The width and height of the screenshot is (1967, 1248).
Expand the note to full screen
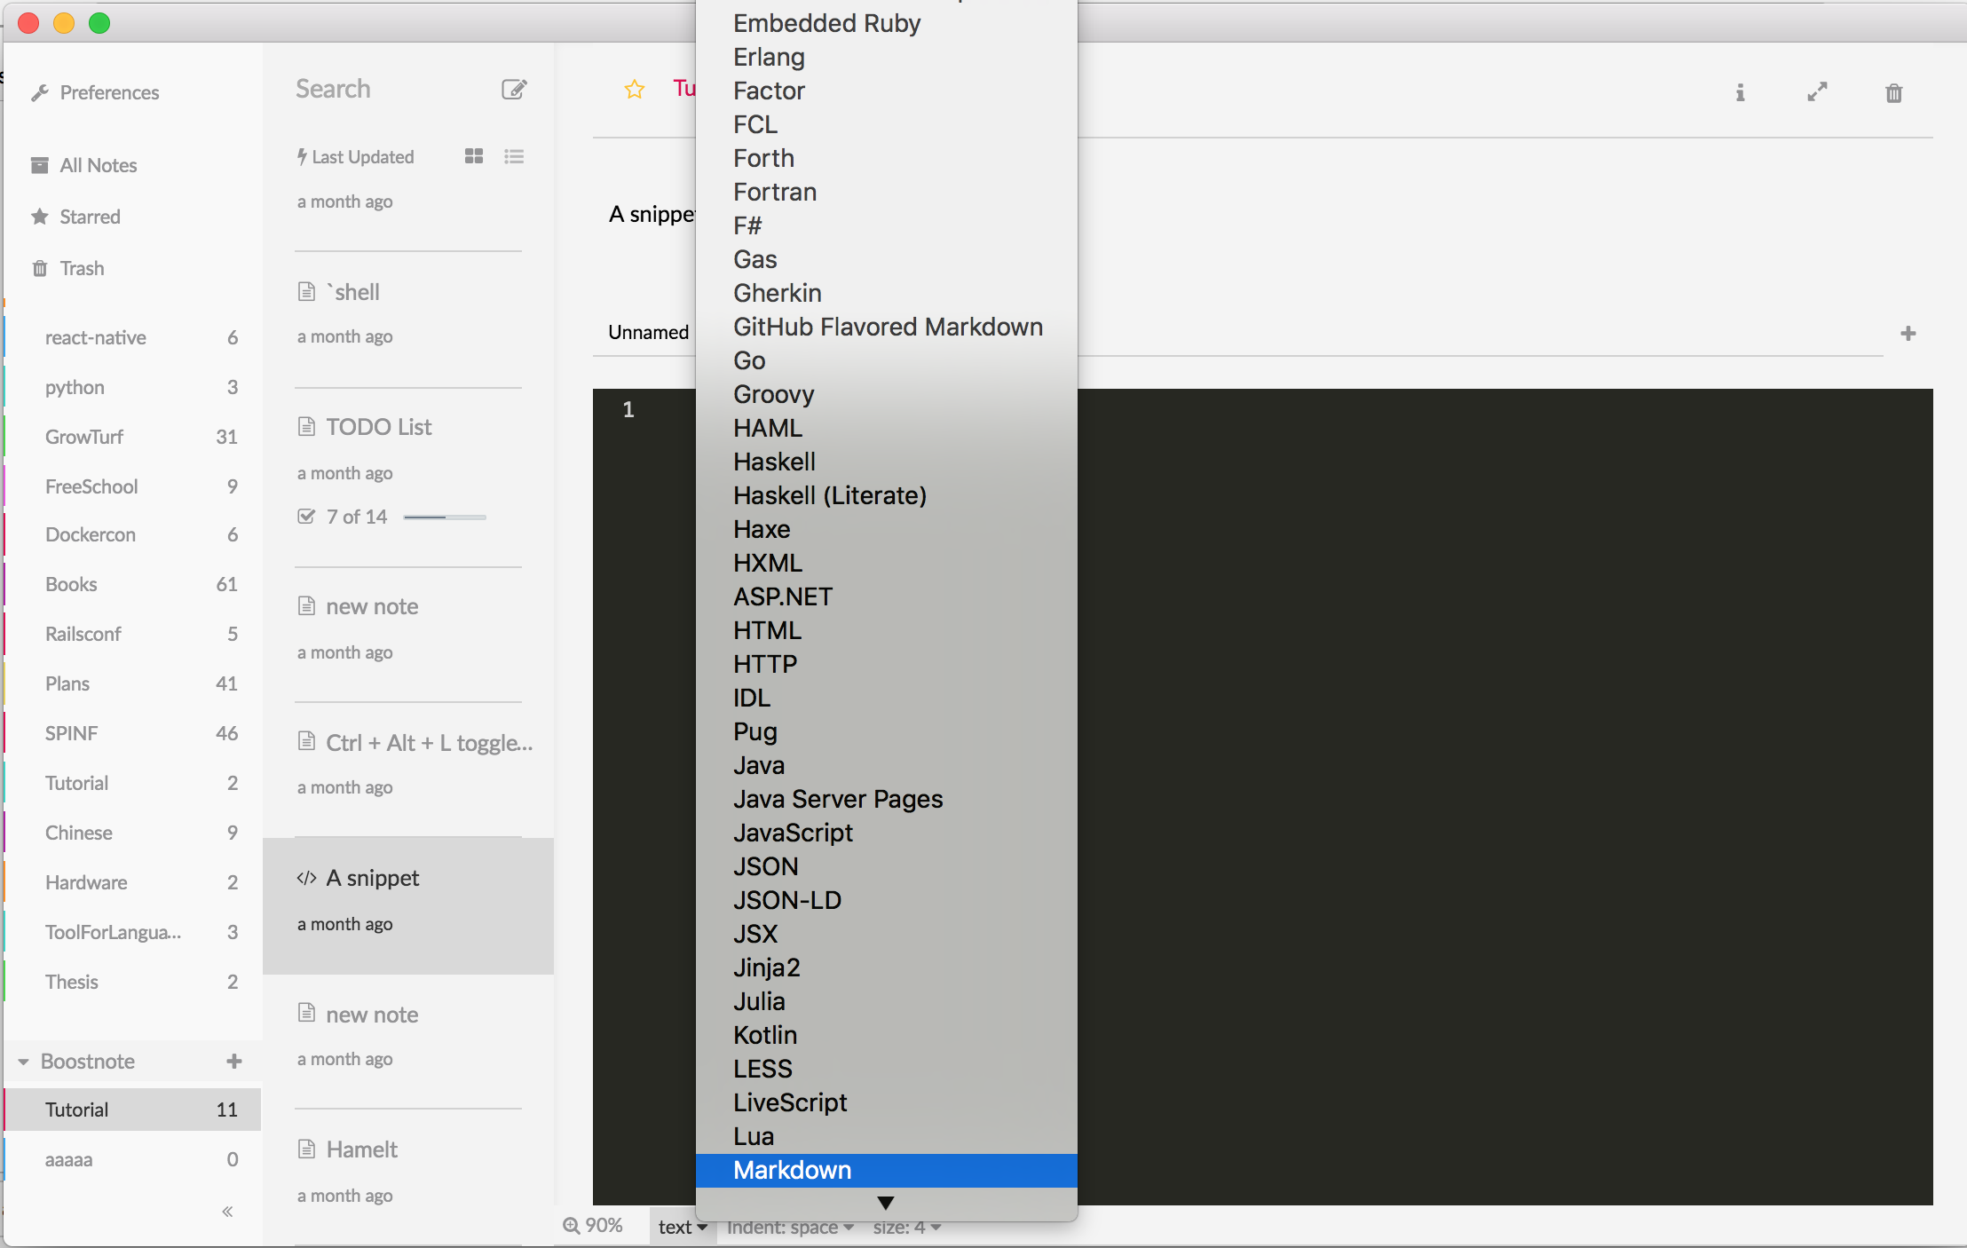tap(1818, 92)
